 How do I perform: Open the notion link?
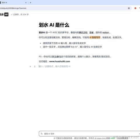point(106,32)
